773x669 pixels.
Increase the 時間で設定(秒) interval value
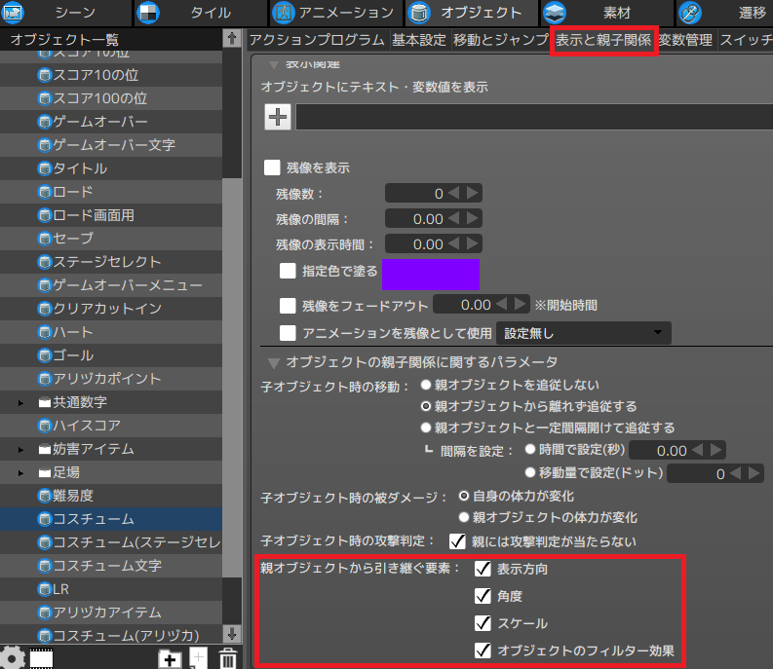pyautogui.click(x=716, y=450)
